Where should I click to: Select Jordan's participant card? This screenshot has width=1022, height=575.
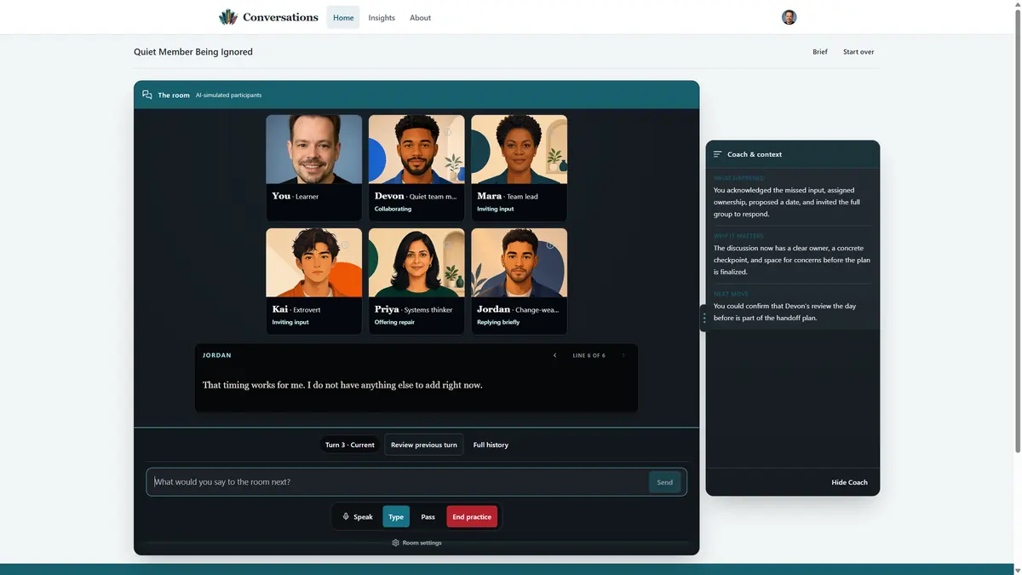pyautogui.click(x=520, y=281)
